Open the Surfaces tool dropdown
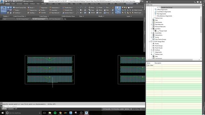Viewport: 205px width, 115px height. pyautogui.click(x=17, y=13)
